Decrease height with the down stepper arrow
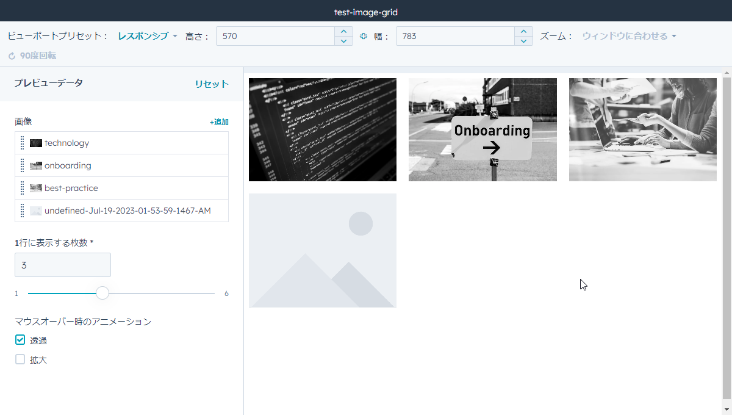This screenshot has width=732, height=415. (x=343, y=41)
